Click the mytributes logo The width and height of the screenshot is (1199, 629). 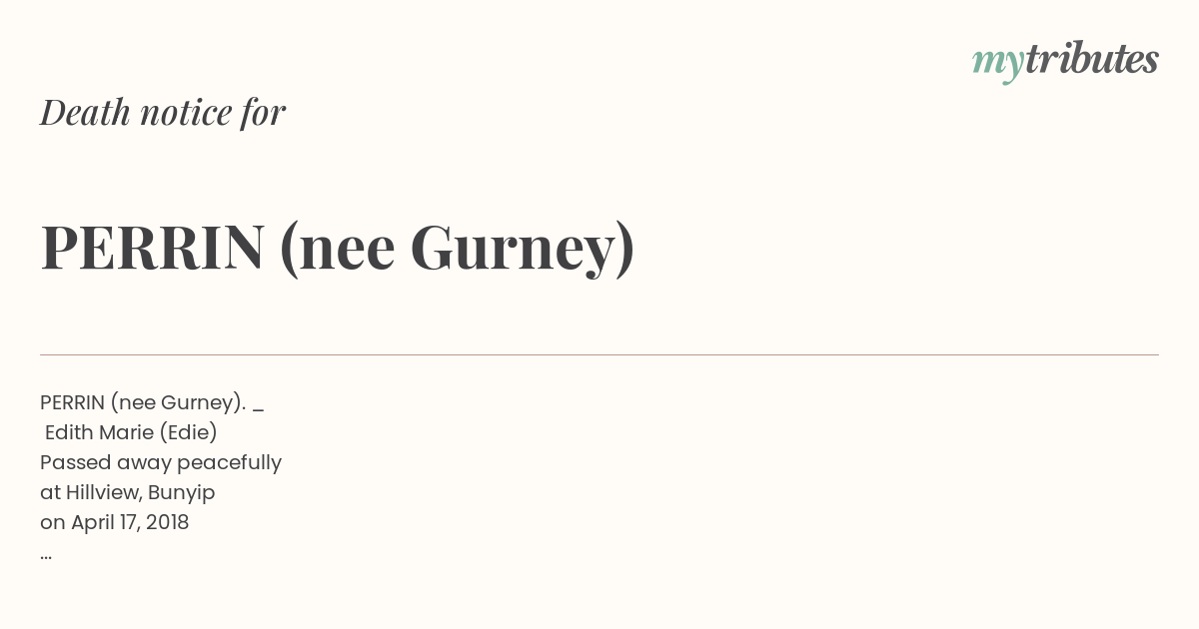pos(1065,62)
